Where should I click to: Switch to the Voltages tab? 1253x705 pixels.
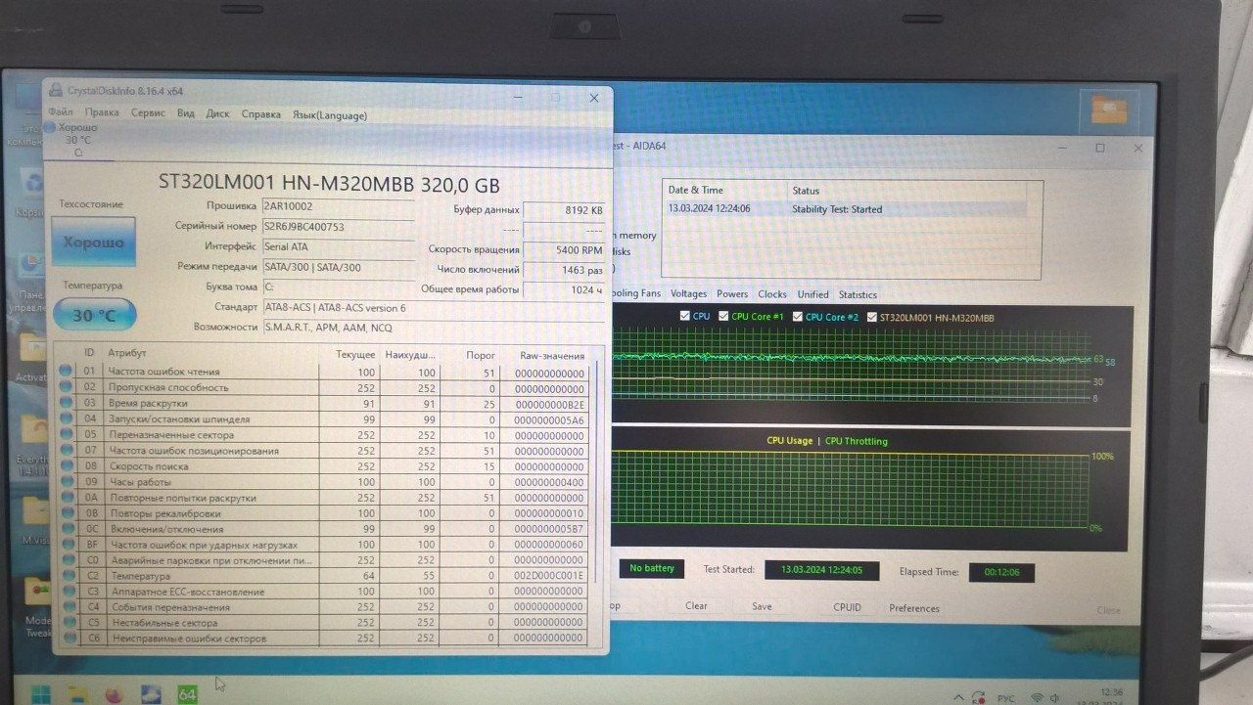pos(688,294)
